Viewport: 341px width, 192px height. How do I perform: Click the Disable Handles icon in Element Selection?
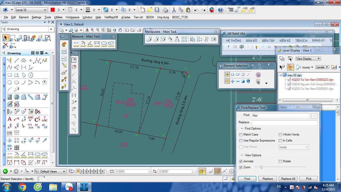(x=258, y=75)
